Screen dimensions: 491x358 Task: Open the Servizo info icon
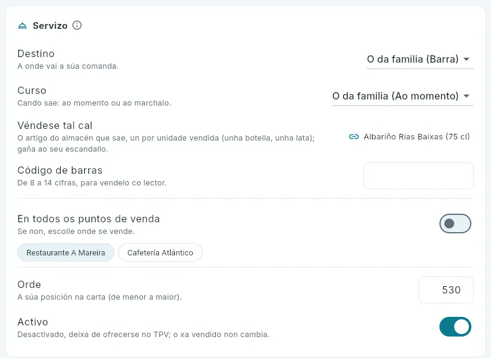pos(77,25)
